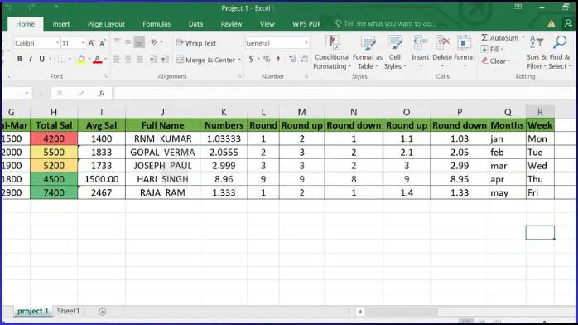
Task: Open the Format cells menu
Action: 465,52
